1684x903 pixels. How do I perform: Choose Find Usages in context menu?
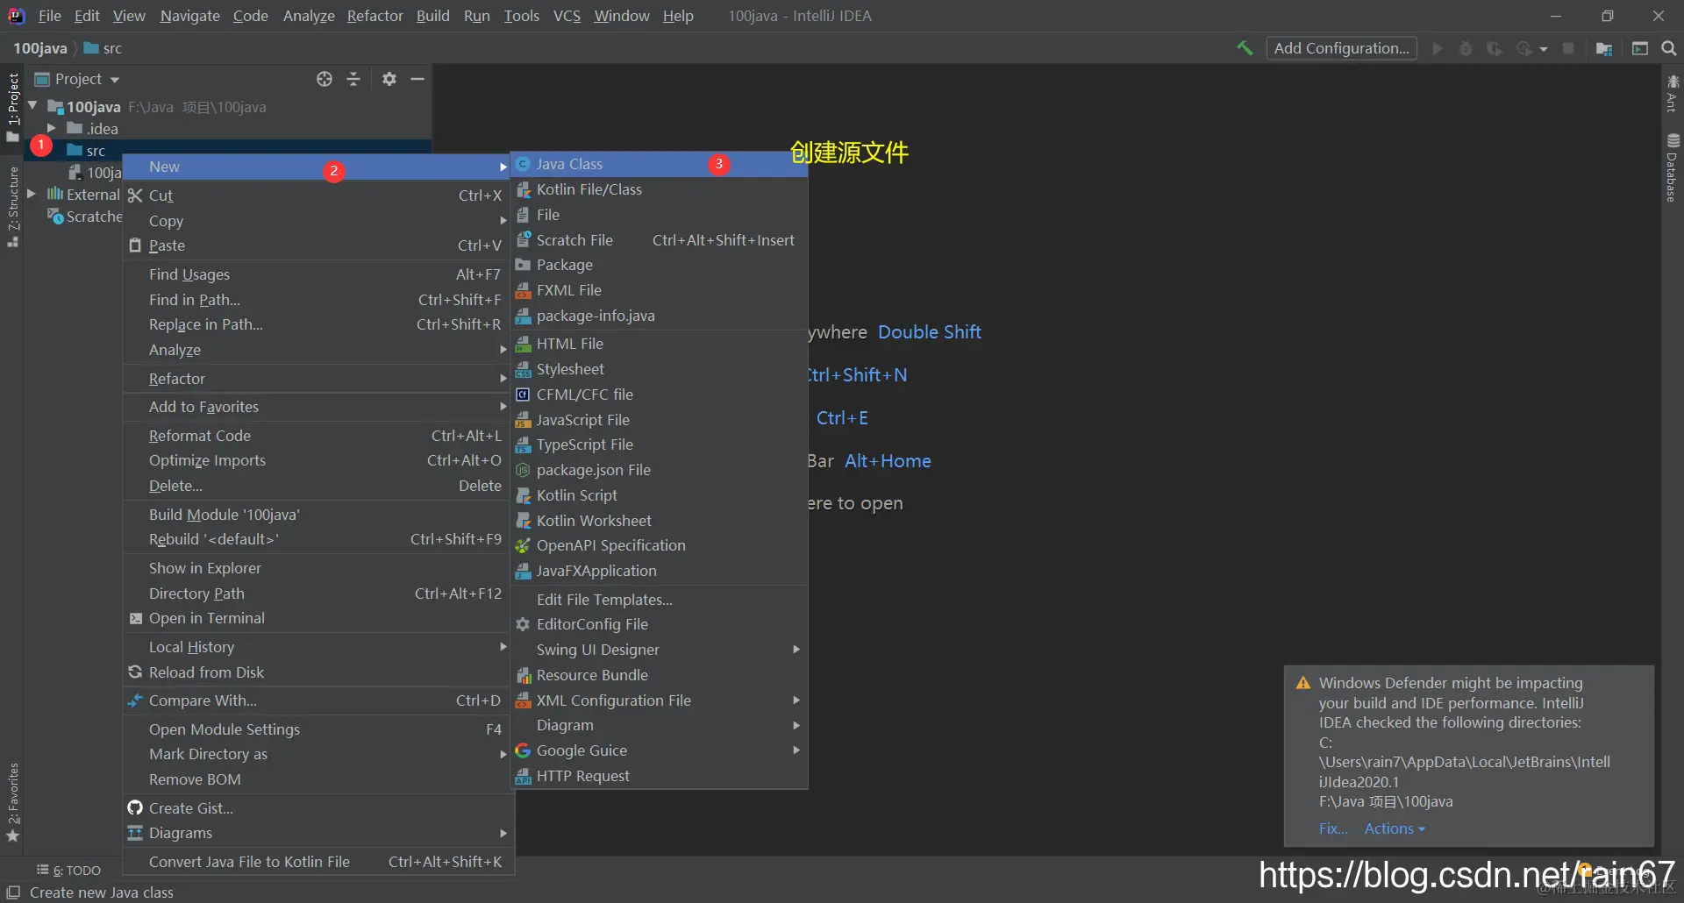pos(318,274)
